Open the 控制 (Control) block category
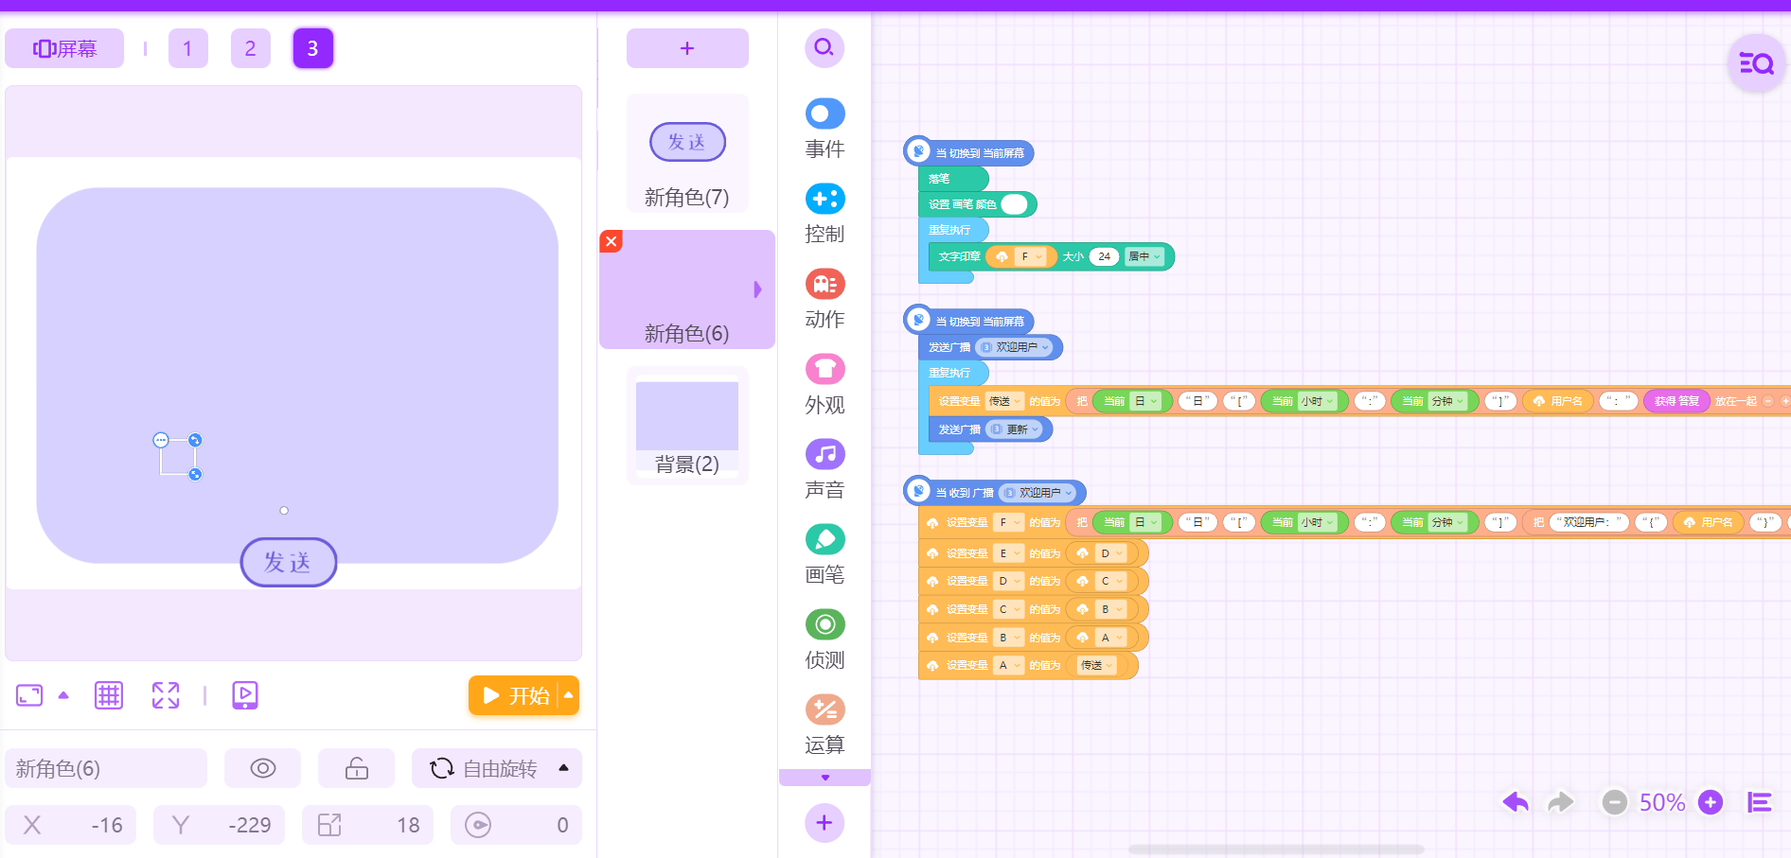The image size is (1791, 858). pyautogui.click(x=825, y=214)
